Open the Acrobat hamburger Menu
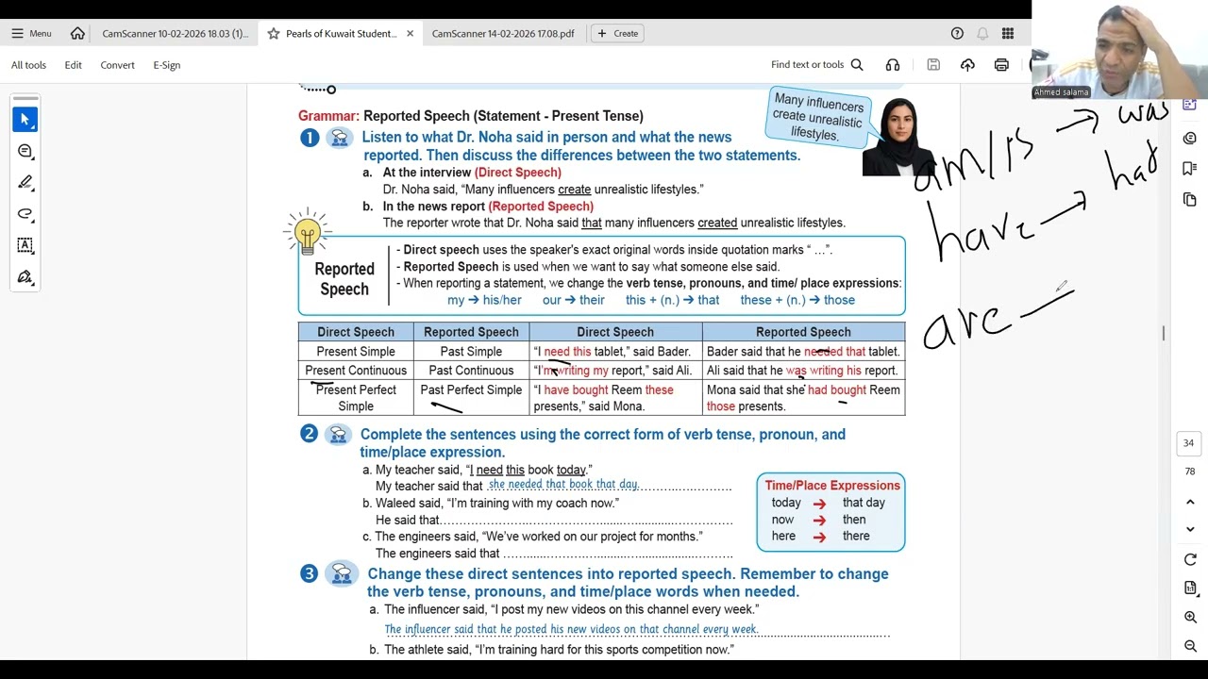Screen dimensions: 1208x679 point(31,33)
